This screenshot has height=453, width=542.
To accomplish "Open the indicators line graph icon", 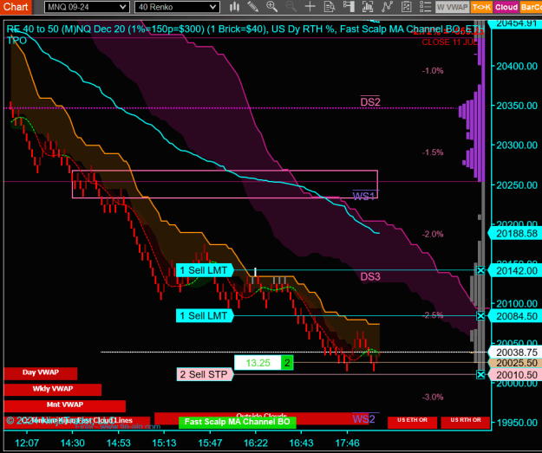I will tap(387, 7).
